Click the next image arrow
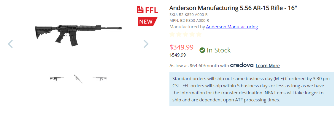Screen dimensions: 335x140 click(146, 44)
